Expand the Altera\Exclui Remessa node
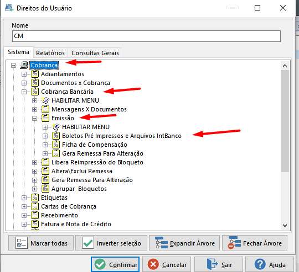This screenshot has width=299, height=272. (x=34, y=172)
